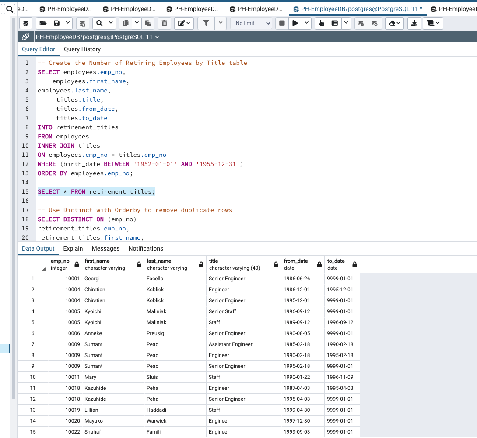Screen dimensions: 477x438
Task: Click the lock icon on last_name column
Action: pos(201,265)
